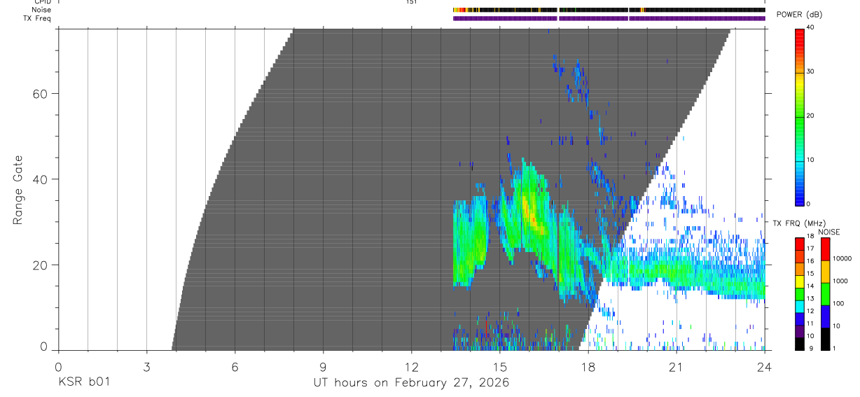Click the 18 tick on UT hours axis
Viewport: 860px width, 397px height.
point(588,367)
